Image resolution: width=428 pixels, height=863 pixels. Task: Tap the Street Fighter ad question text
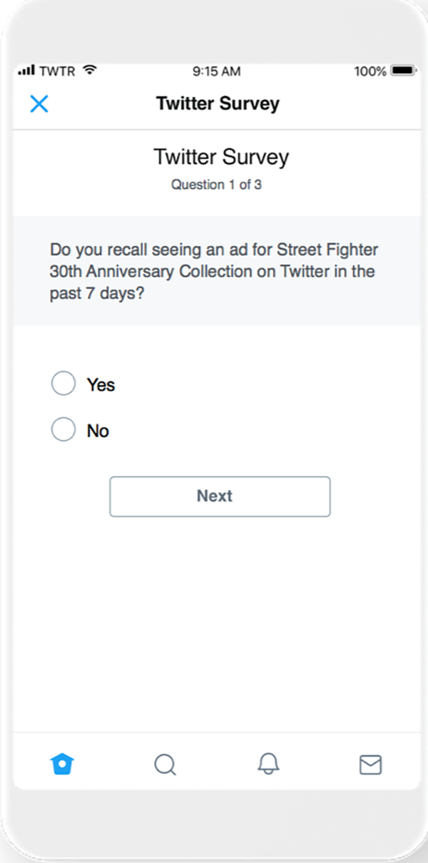tap(213, 272)
